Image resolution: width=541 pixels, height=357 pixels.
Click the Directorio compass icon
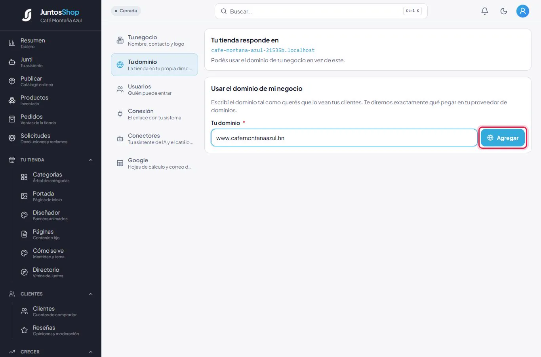pos(24,272)
